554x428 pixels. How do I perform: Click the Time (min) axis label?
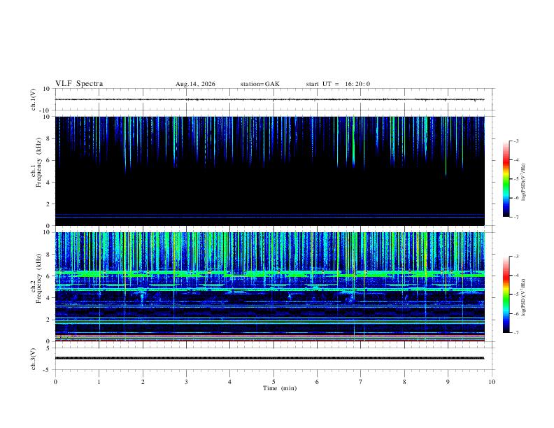280,388
